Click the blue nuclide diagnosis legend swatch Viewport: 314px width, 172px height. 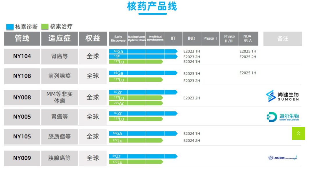point(10,27)
